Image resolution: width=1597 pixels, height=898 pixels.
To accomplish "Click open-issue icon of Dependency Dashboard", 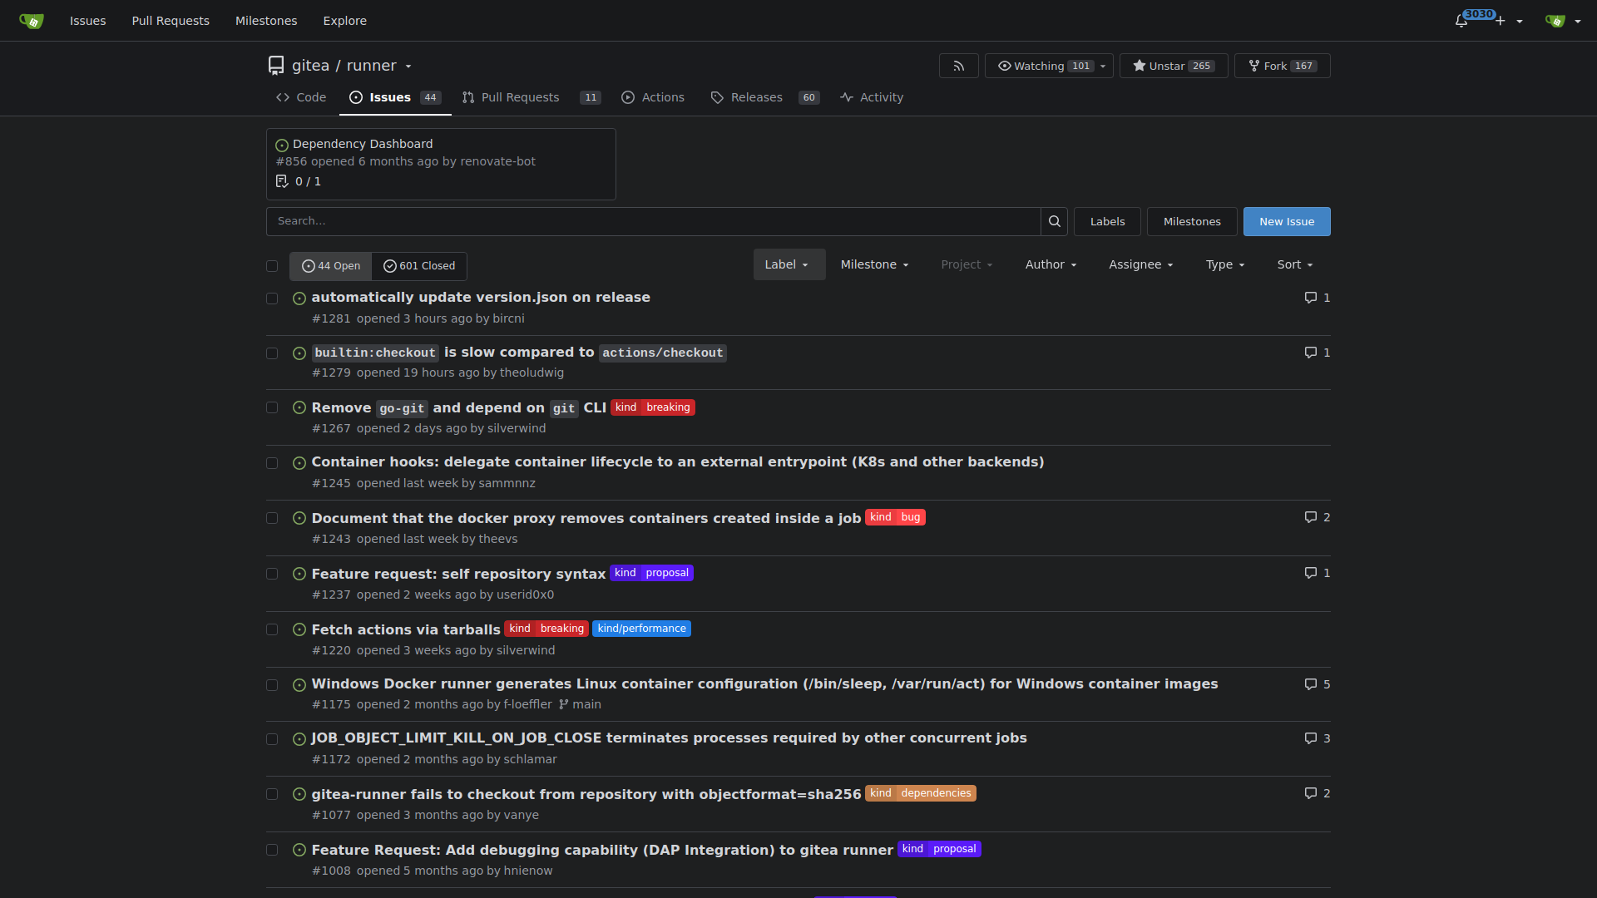I will coord(282,145).
